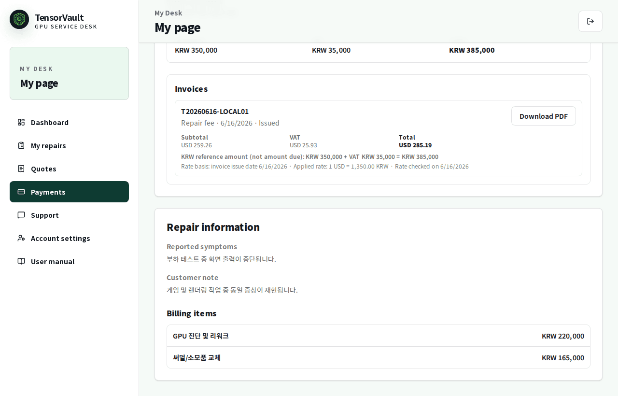Click invoice number T20260616-LOCAL01
Screen dimensions: 618x396
pos(215,112)
